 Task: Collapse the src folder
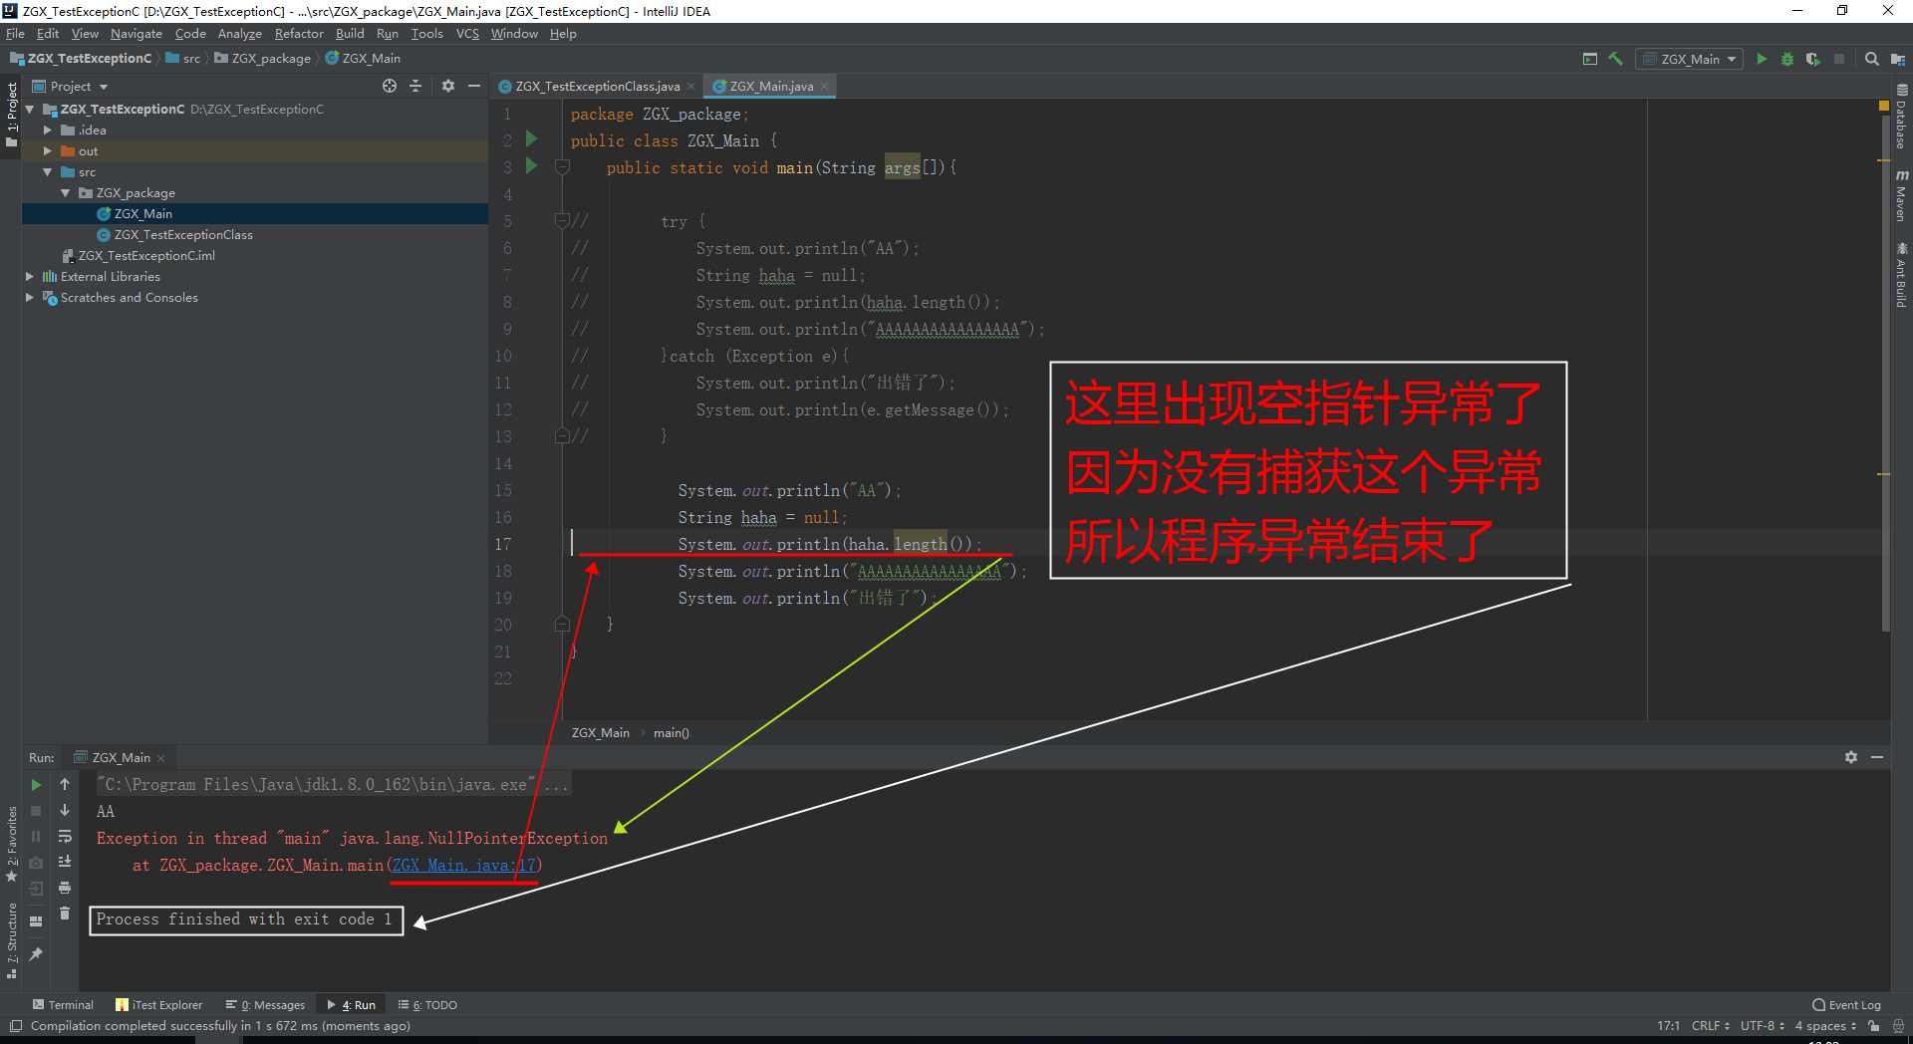click(47, 172)
